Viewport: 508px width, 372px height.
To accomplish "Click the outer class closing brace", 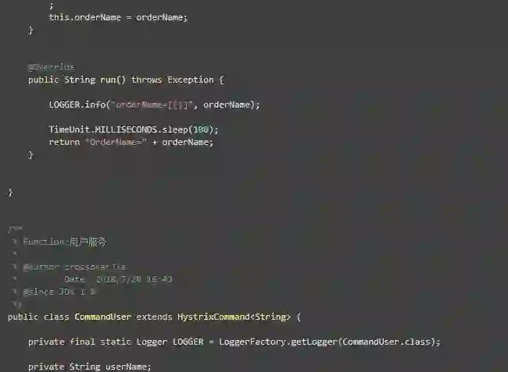I will (x=10, y=193).
